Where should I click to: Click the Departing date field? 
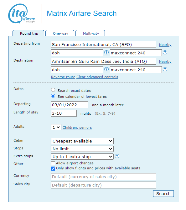tap(70, 105)
